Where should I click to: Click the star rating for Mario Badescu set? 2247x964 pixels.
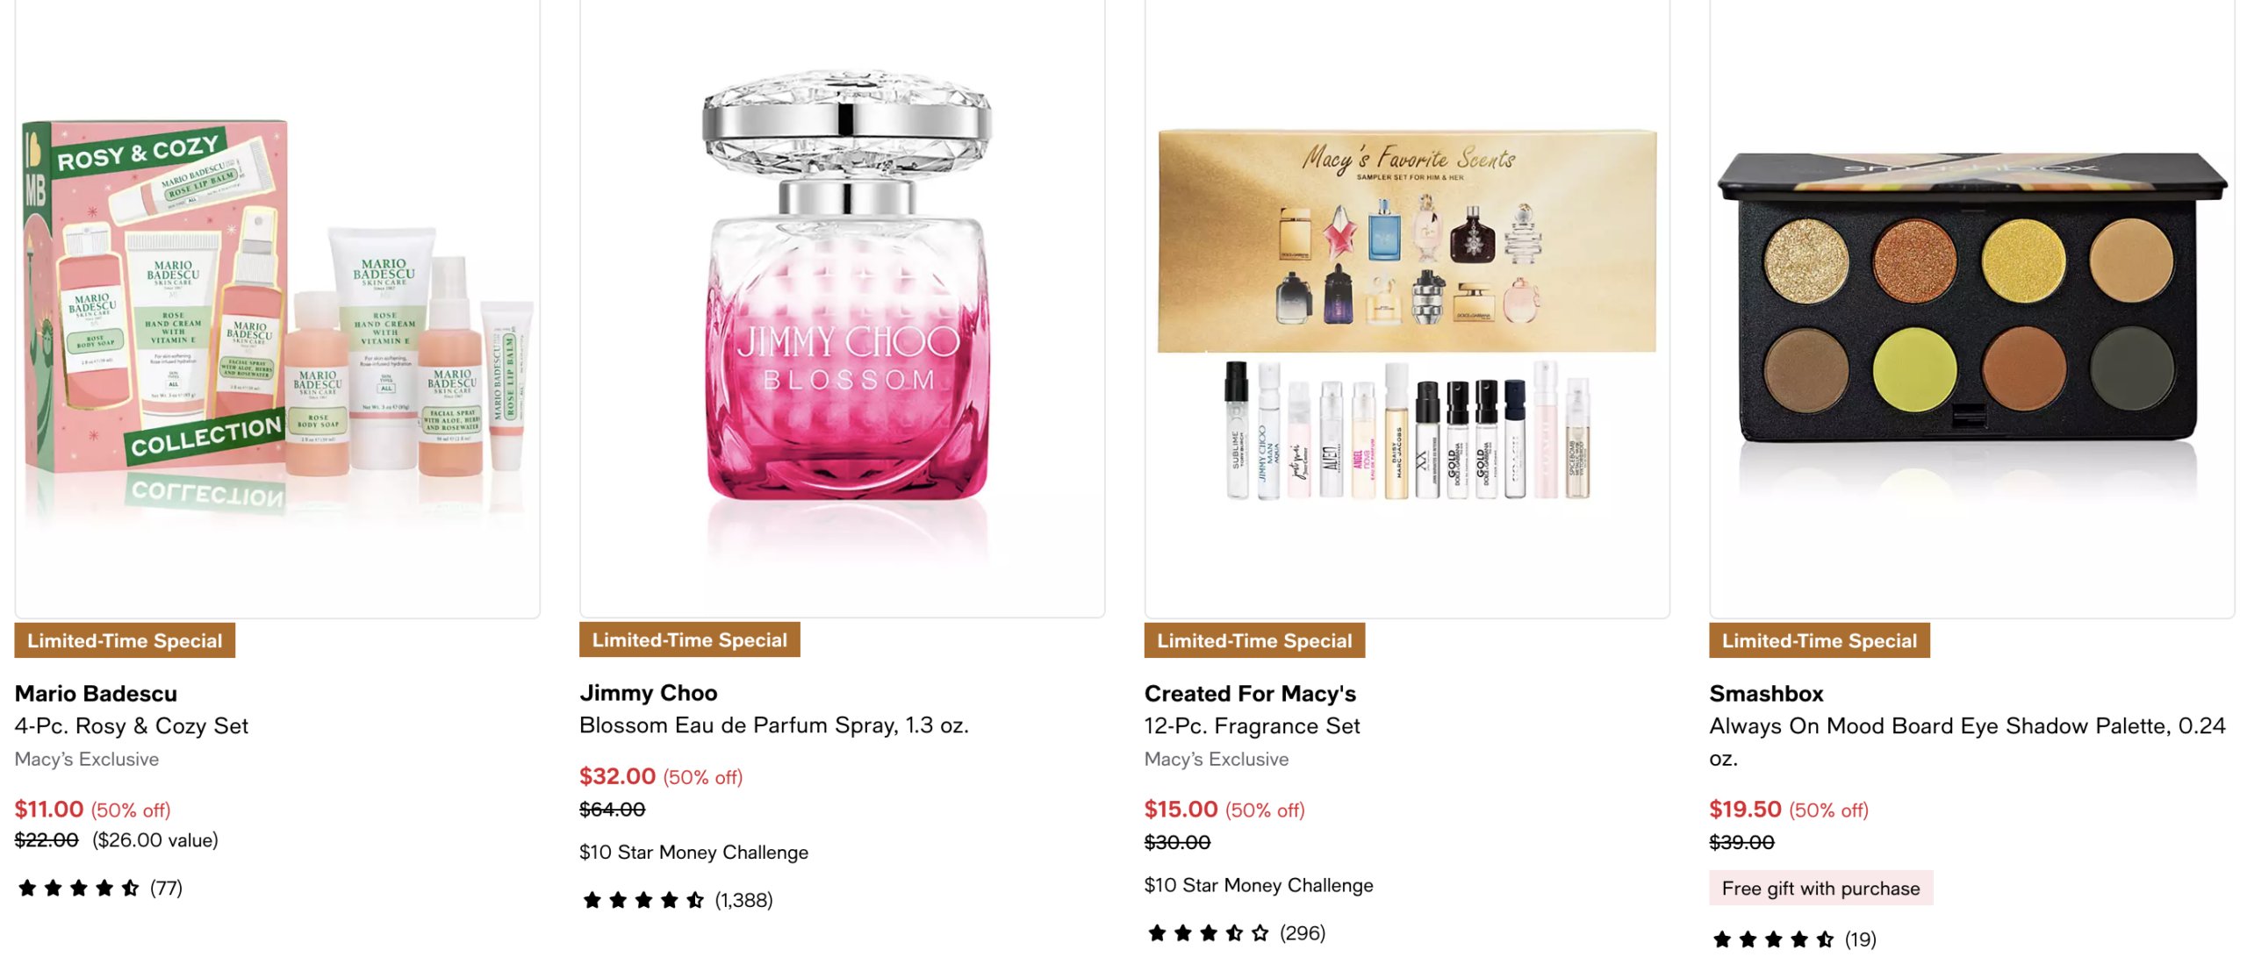(78, 887)
